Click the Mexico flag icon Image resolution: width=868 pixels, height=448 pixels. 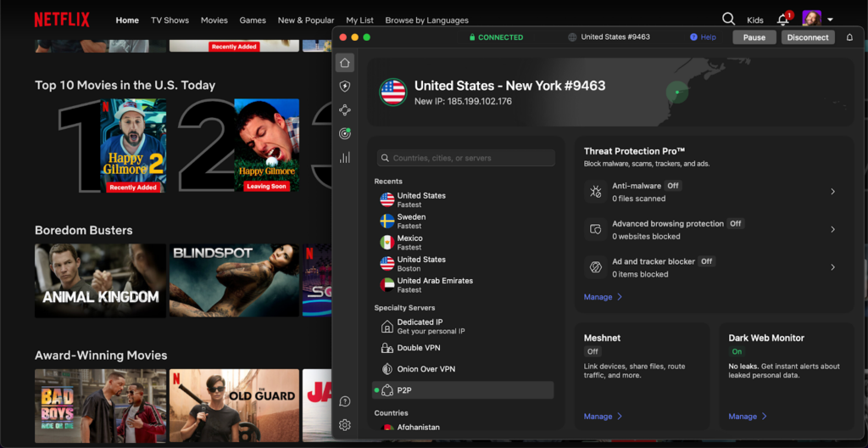pos(387,243)
